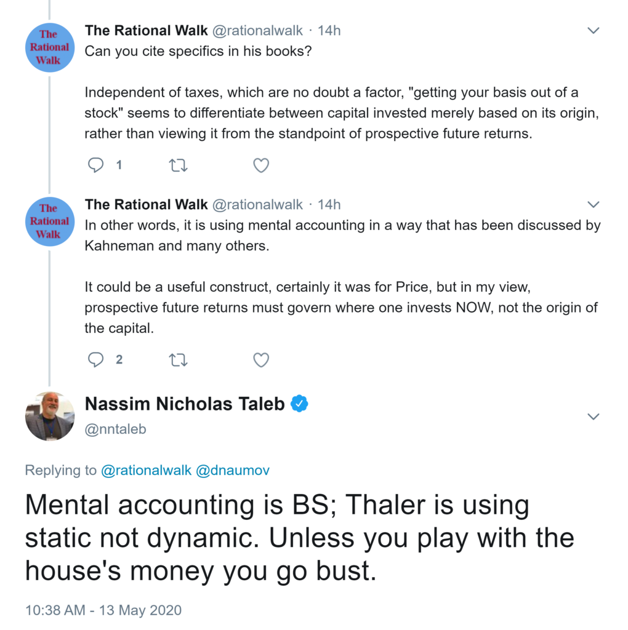The height and width of the screenshot is (630, 628).
Task: Open the 10:38 AM - 13 May 2020 timestamp
Action: pos(103,610)
